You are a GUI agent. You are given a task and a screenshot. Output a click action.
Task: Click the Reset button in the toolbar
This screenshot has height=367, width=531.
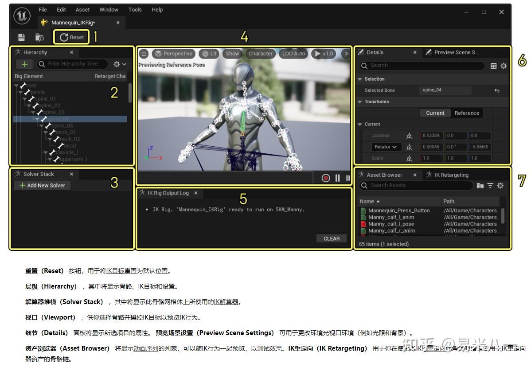(x=71, y=37)
